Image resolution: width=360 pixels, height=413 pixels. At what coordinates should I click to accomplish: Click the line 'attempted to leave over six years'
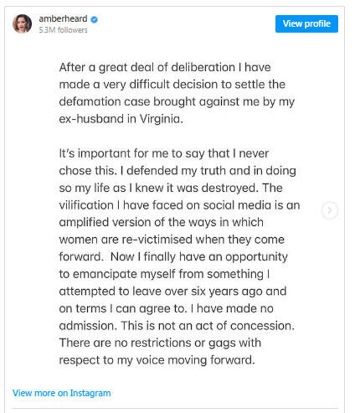click(172, 292)
